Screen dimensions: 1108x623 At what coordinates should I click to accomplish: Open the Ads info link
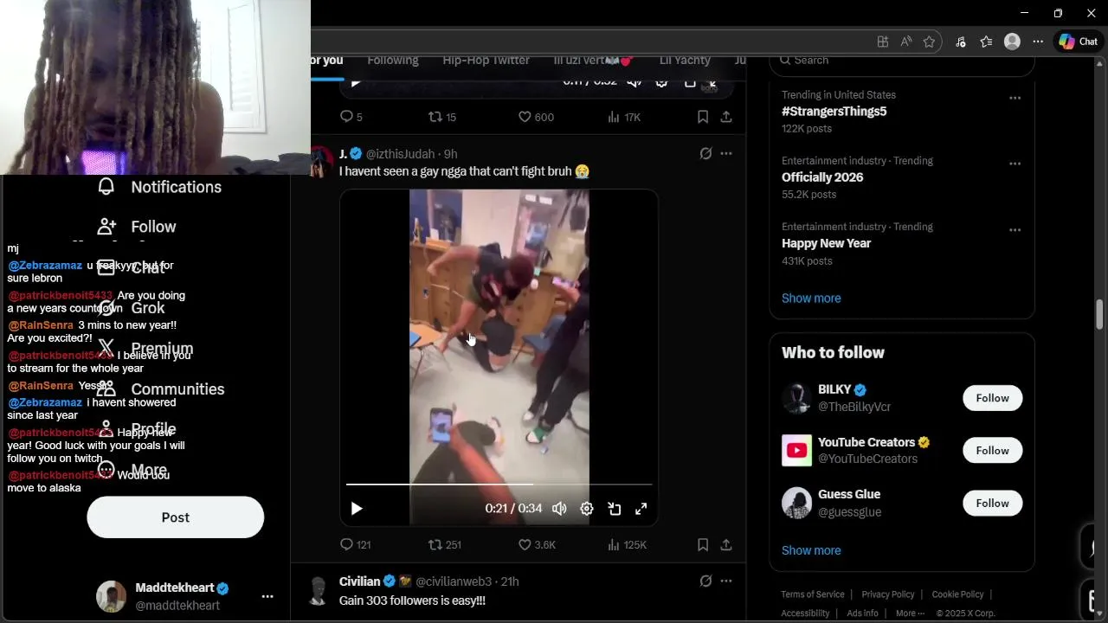pyautogui.click(x=862, y=613)
